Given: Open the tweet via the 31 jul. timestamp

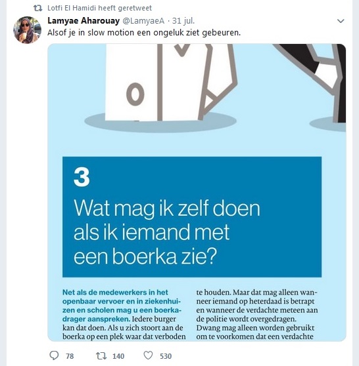Looking at the screenshot, I should click(183, 21).
